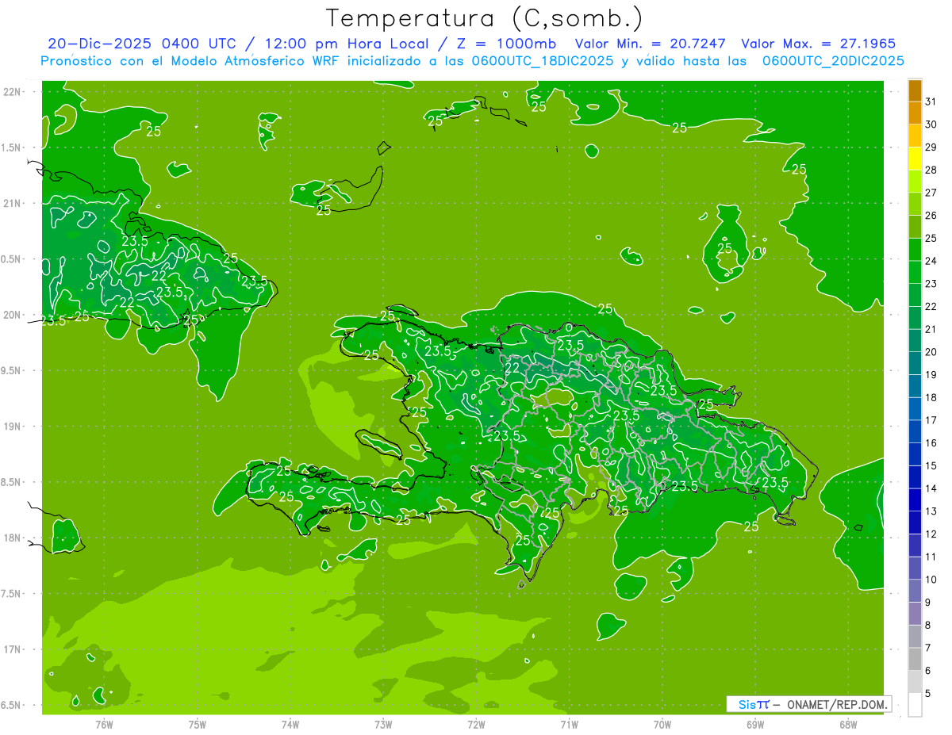
Task: Pick the purple colorbar swatch between 8 and 9
Action: pos(915,614)
